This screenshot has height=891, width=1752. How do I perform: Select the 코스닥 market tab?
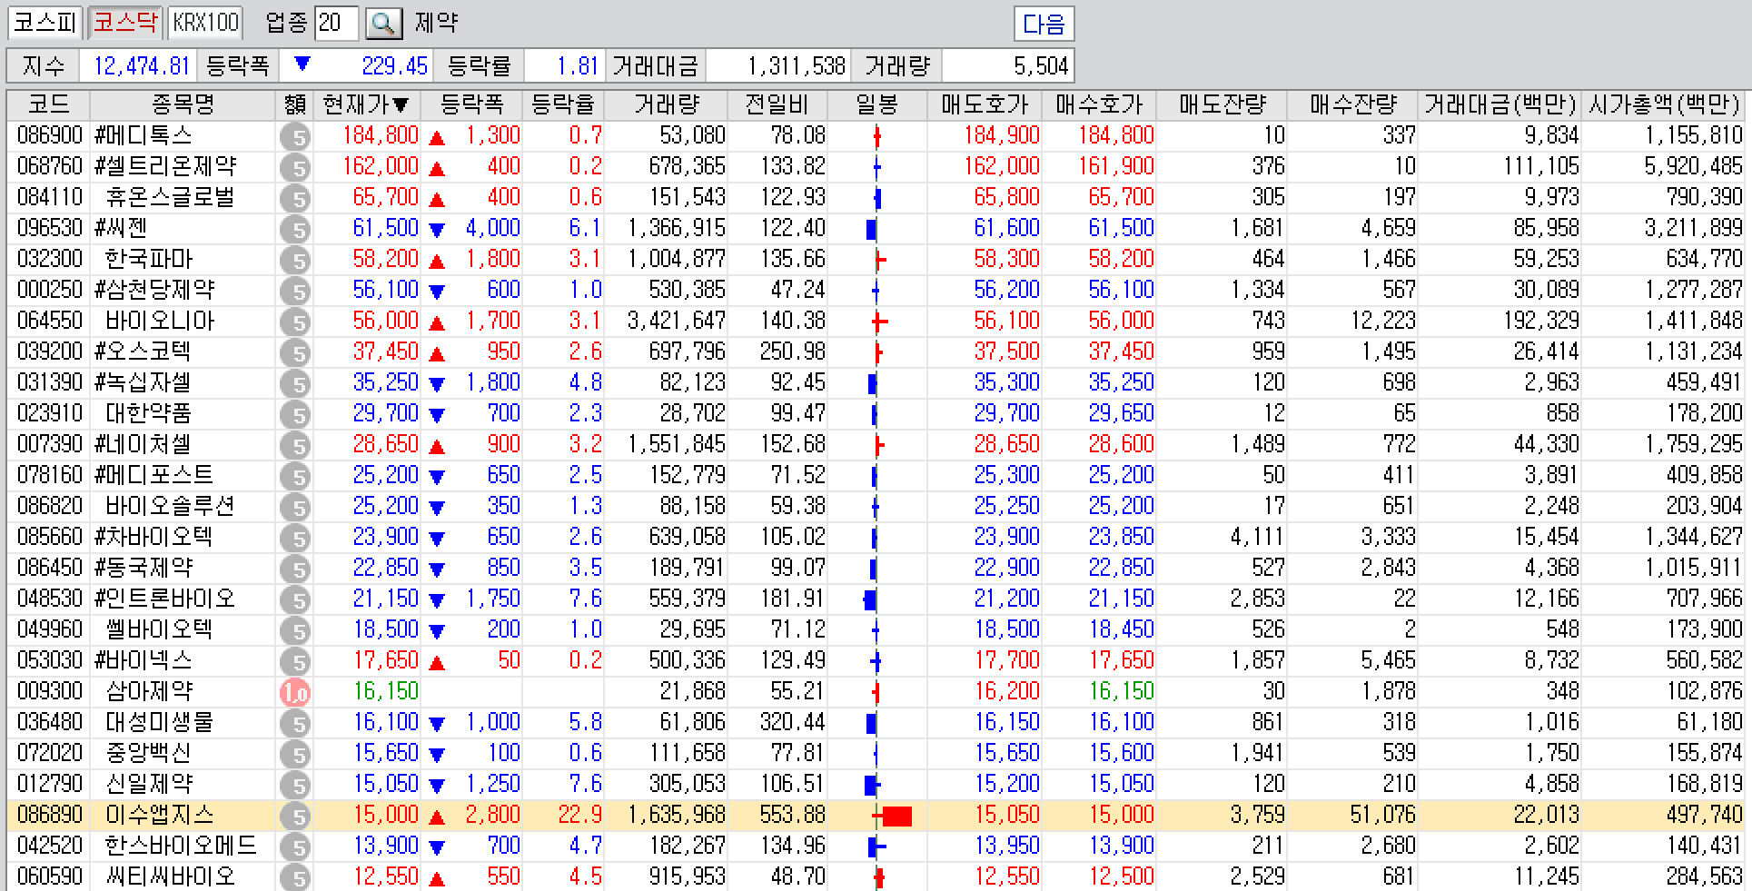coord(125,23)
